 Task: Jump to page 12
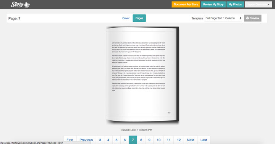coord(179,140)
